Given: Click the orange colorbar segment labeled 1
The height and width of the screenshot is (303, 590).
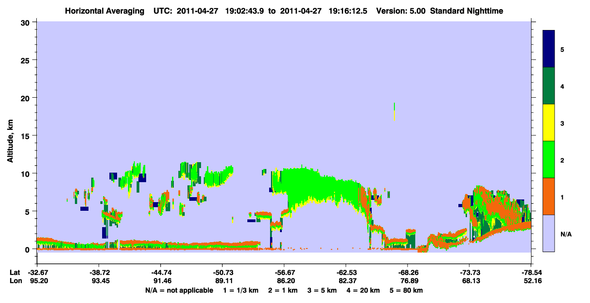Looking at the screenshot, I should click(x=549, y=196).
